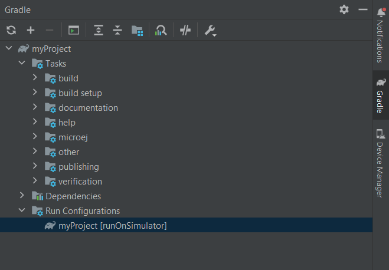
Task: Select the myProject [runOnSimulator] configuration
Action: coord(112,226)
